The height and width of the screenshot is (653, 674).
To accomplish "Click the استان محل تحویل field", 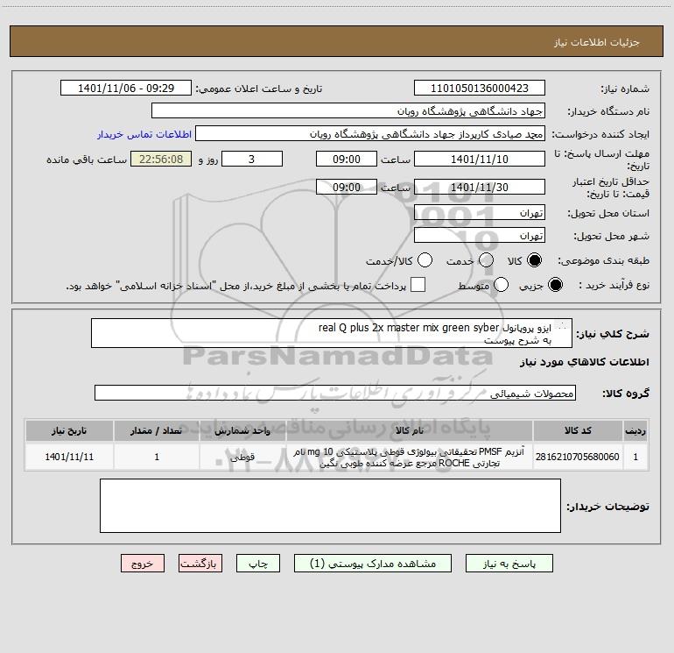I will (x=480, y=213).
